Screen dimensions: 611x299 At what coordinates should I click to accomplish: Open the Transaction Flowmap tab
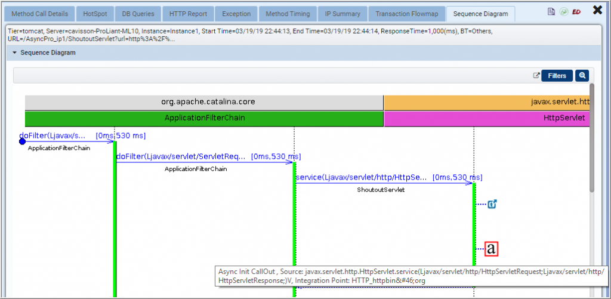click(406, 14)
